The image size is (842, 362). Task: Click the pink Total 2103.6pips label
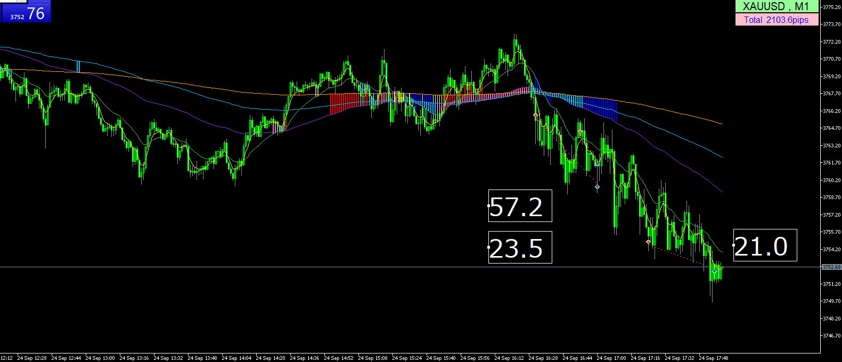[x=776, y=20]
